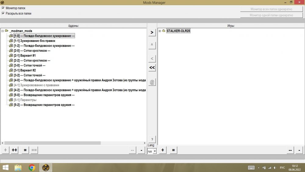This screenshot has width=305, height=172.
Task: Select the _modman_mods root folder
Action: (21, 31)
